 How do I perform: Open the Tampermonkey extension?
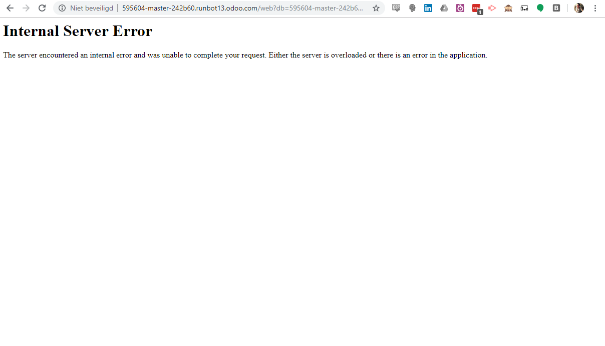(508, 8)
